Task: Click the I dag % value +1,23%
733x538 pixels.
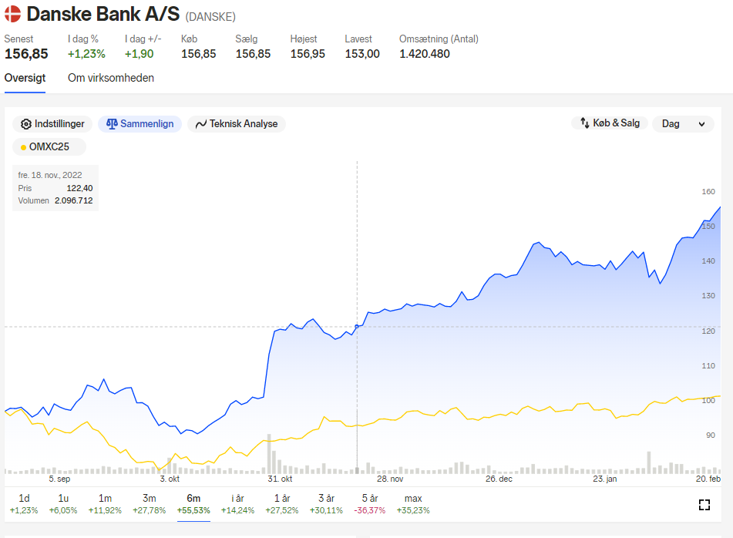Action: 86,54
